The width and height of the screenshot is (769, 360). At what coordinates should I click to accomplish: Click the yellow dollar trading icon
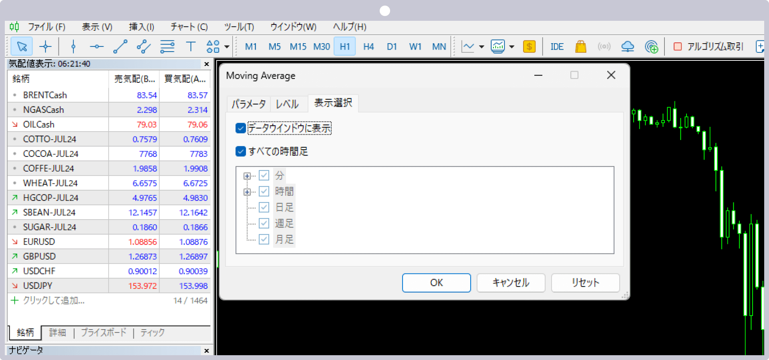(x=529, y=47)
